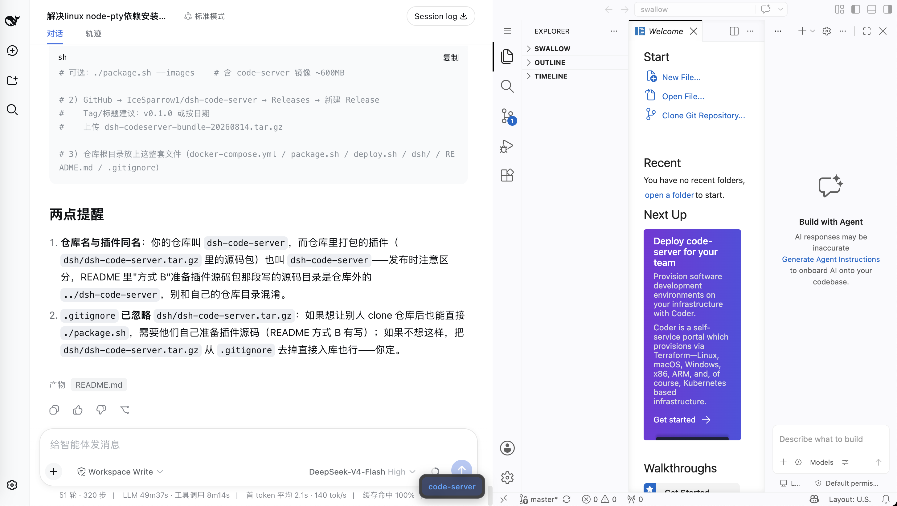Open the Accounts icon in the activity bar
897x506 pixels.
tap(507, 448)
